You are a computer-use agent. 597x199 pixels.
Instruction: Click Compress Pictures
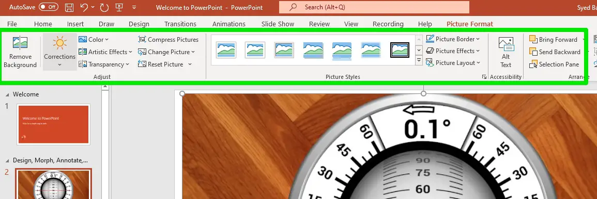pyautogui.click(x=169, y=40)
